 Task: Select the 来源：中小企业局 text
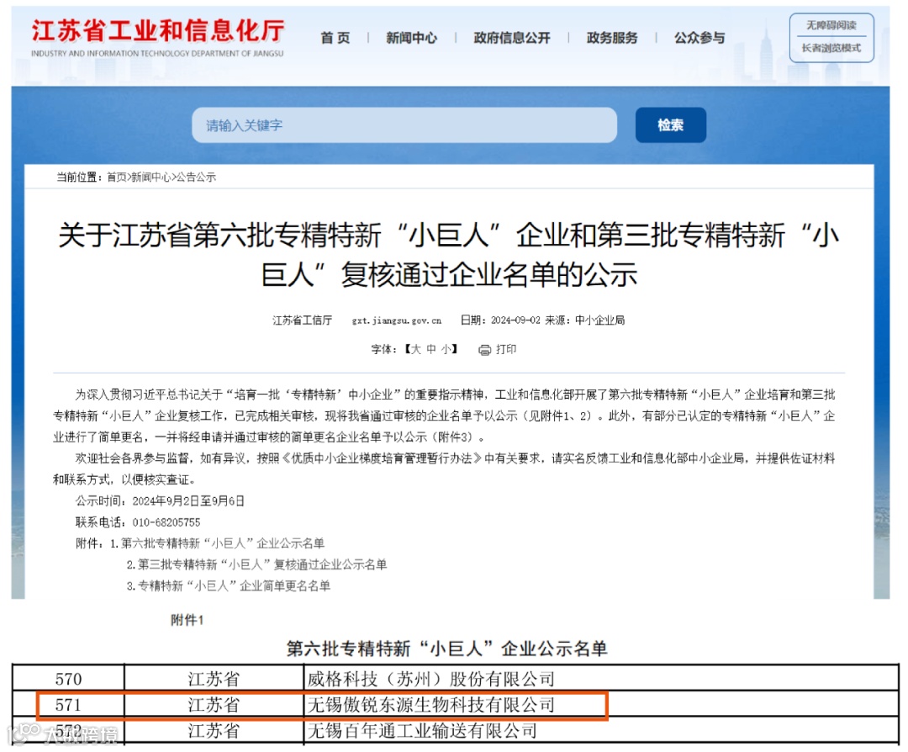click(585, 320)
